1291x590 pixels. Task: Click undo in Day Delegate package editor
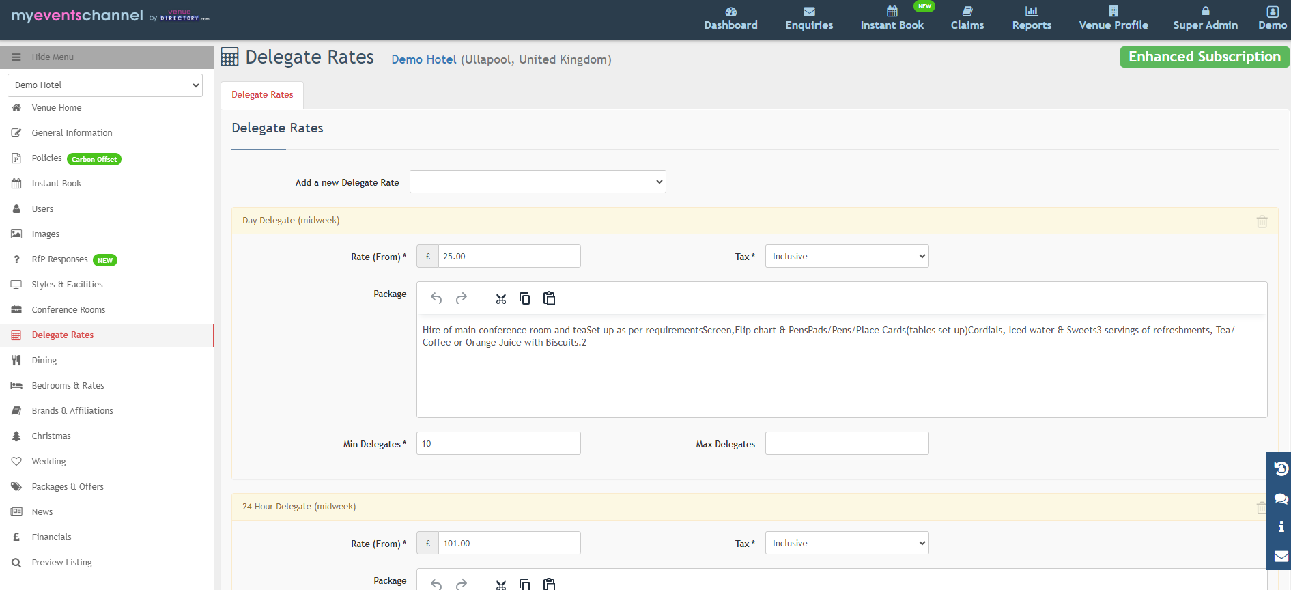tap(436, 298)
